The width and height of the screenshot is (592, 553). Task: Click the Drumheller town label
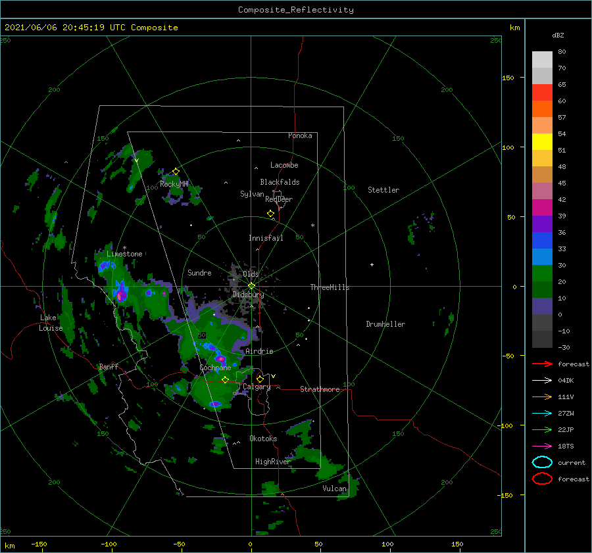(385, 324)
